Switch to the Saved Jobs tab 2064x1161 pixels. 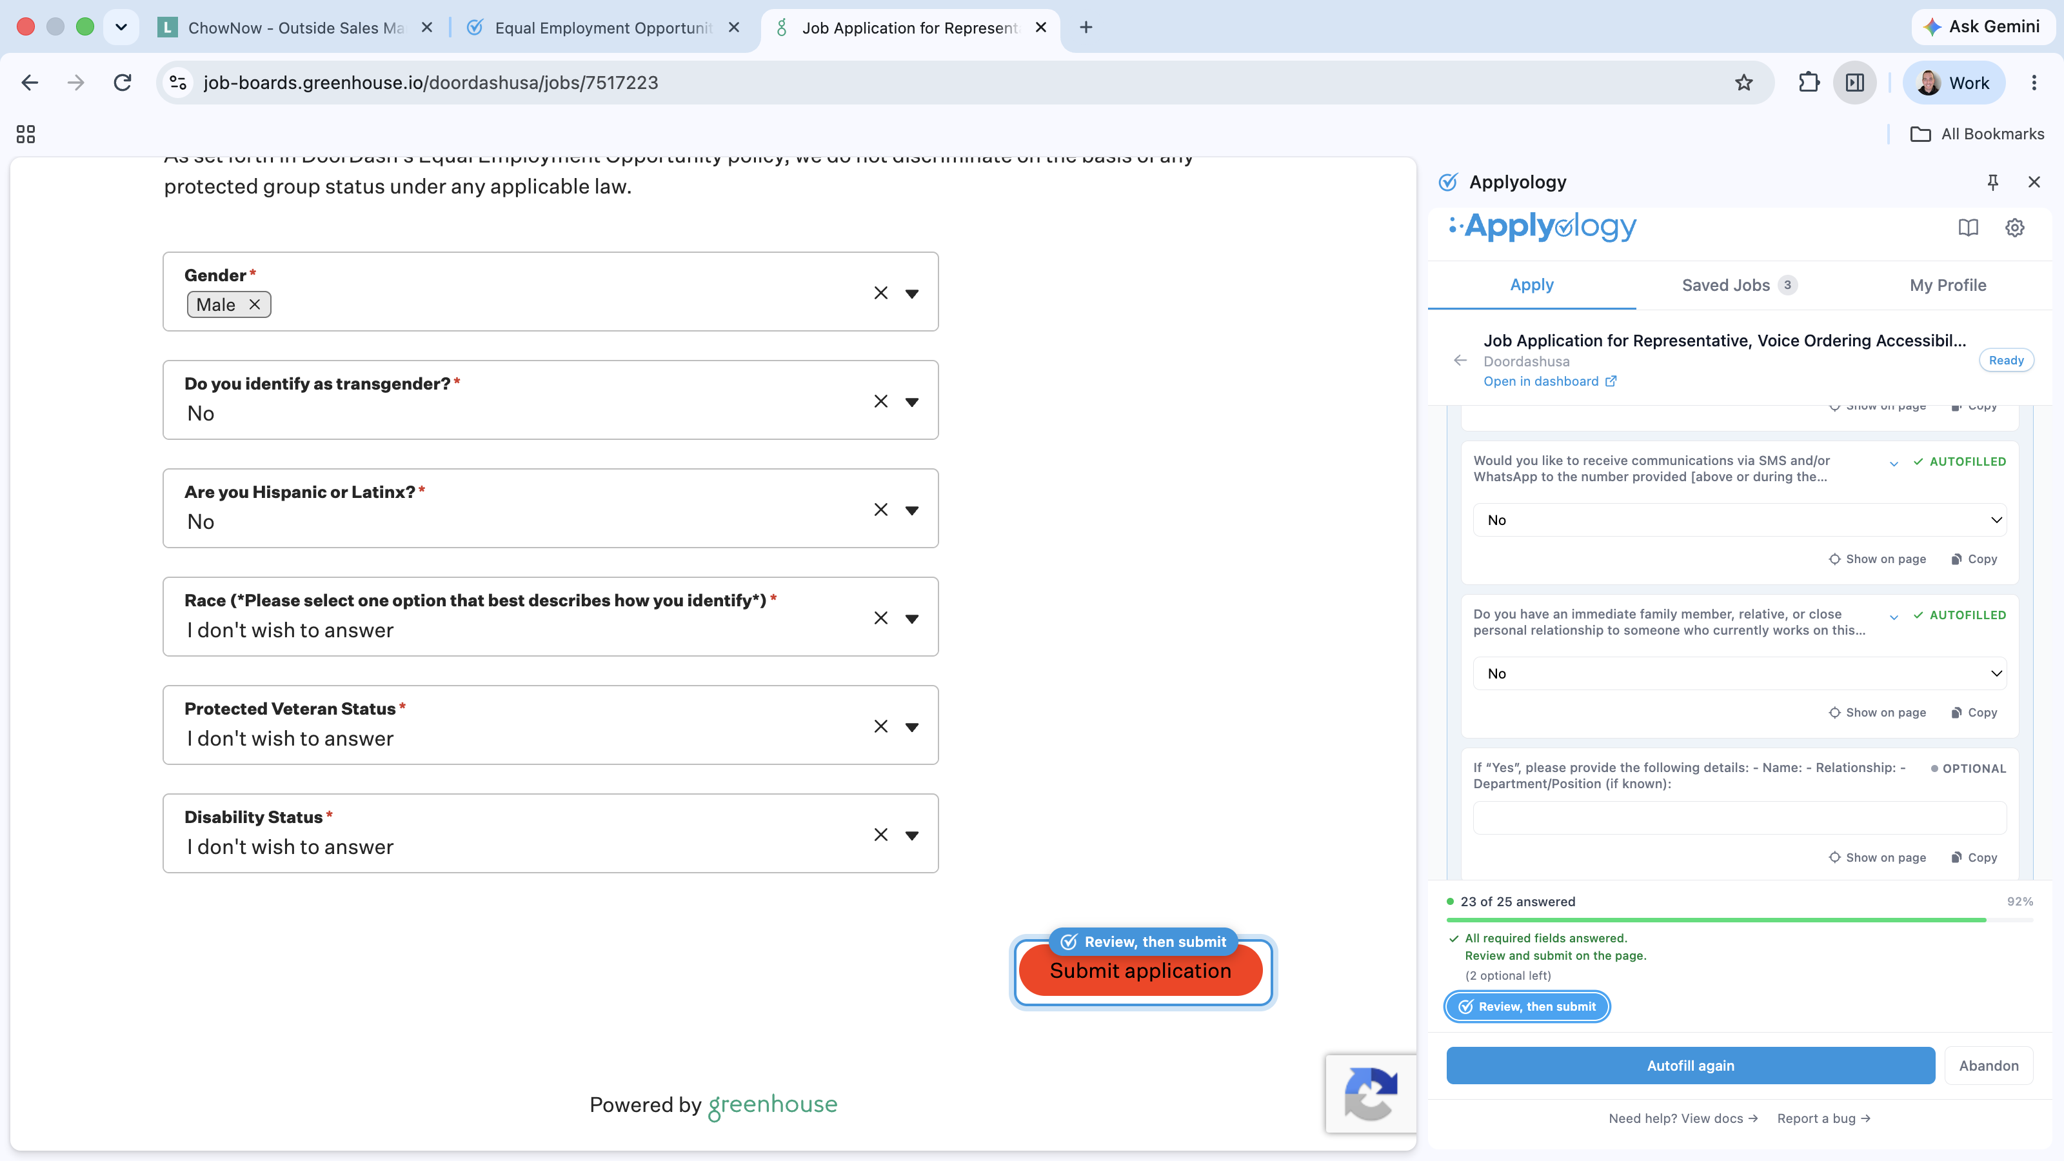tap(1740, 285)
